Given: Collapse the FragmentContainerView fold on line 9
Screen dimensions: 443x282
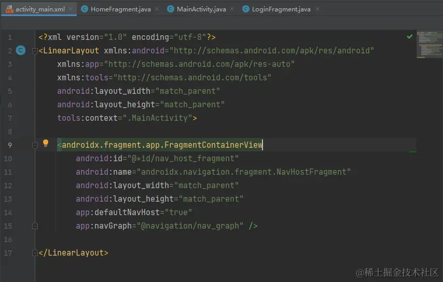Looking at the screenshot, I should pyautogui.click(x=35, y=145).
